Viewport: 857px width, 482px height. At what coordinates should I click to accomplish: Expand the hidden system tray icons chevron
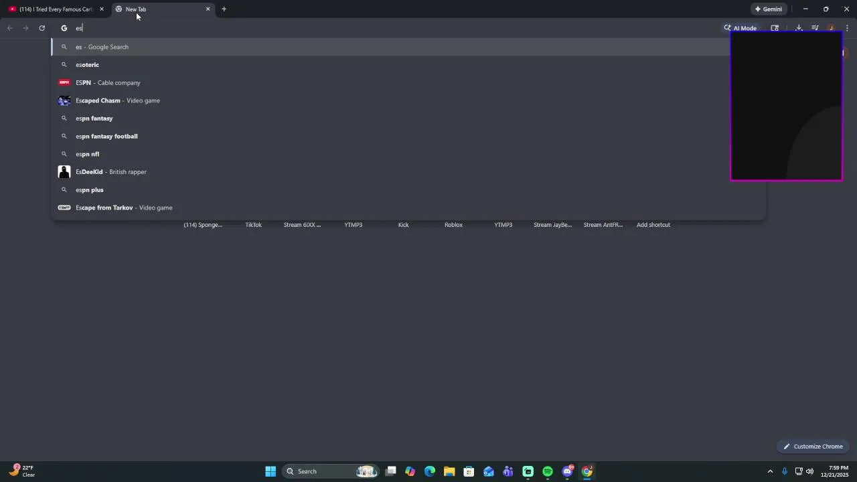tap(770, 471)
